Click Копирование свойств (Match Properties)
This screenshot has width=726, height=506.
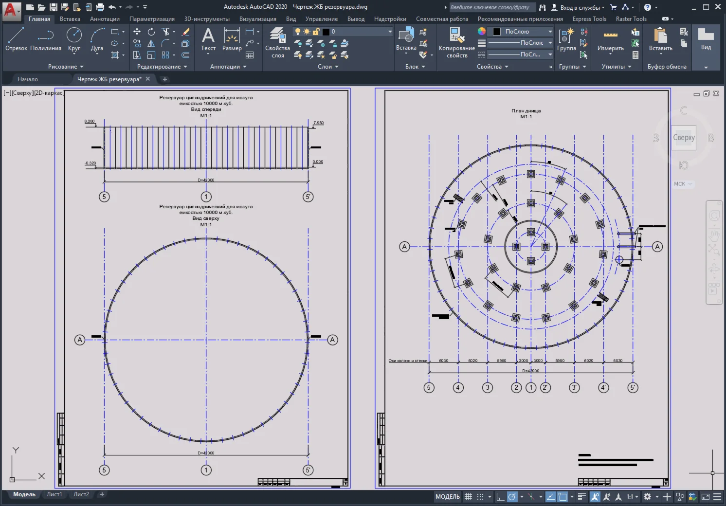456,43
